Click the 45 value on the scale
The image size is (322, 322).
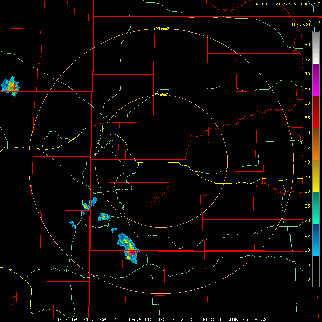click(307, 147)
